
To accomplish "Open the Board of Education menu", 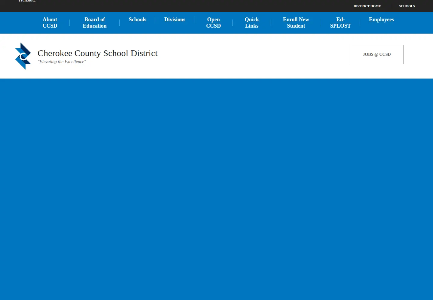I will point(95,23).
